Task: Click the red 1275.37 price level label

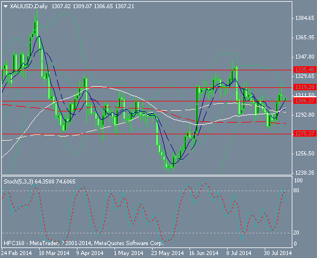Action: pos(305,134)
